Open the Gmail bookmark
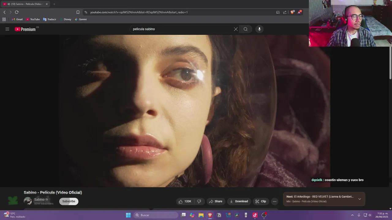Screen dimensions: 392x220 (x=17, y=19)
